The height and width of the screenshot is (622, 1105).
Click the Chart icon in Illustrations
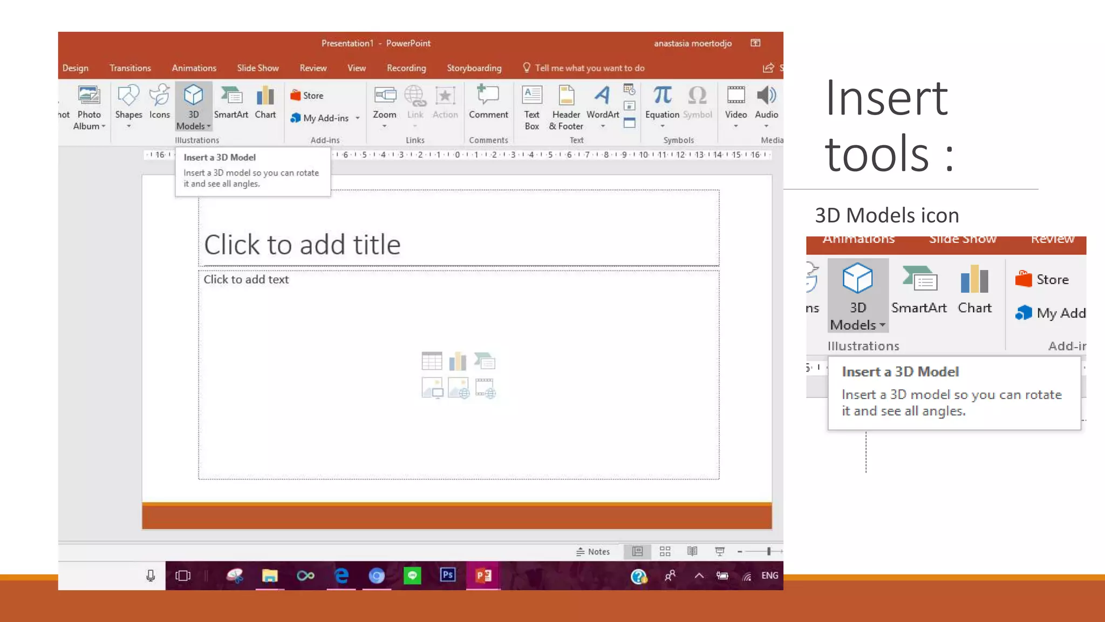[x=265, y=103]
